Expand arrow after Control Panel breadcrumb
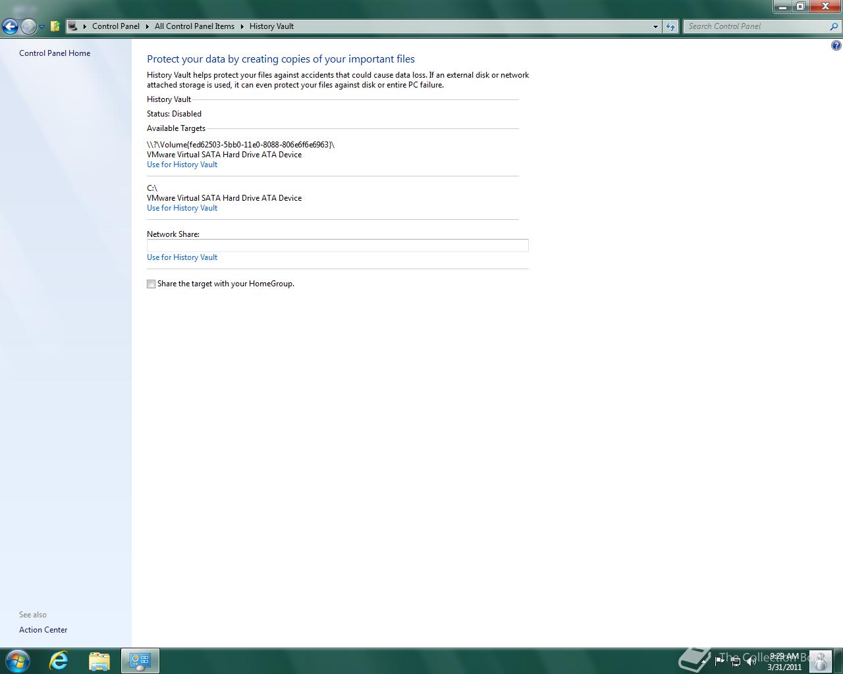 pos(147,26)
